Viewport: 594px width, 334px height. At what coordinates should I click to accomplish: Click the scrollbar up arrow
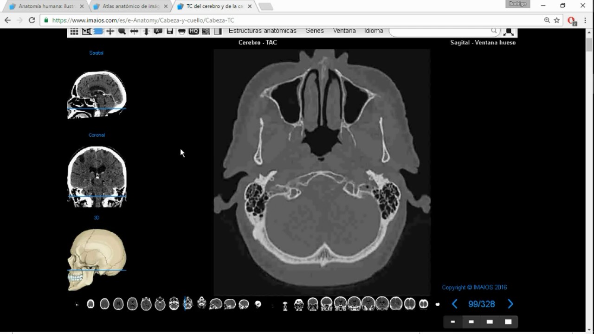pos(589,32)
